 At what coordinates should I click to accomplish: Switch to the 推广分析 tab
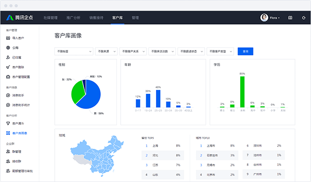click(74, 18)
